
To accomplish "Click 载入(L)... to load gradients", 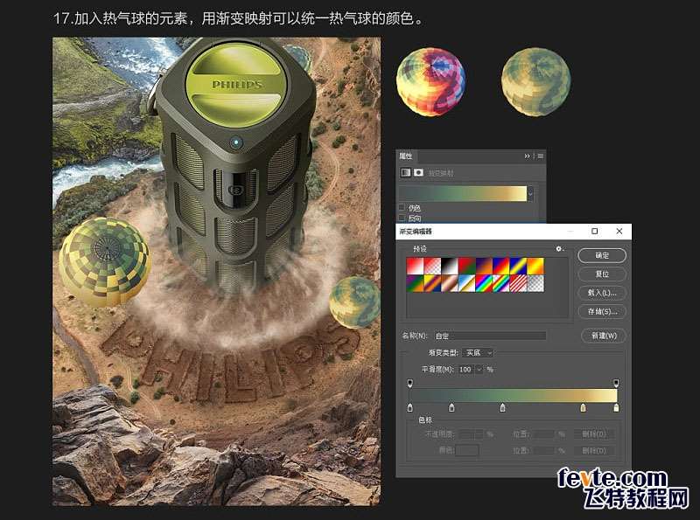I will [x=602, y=293].
